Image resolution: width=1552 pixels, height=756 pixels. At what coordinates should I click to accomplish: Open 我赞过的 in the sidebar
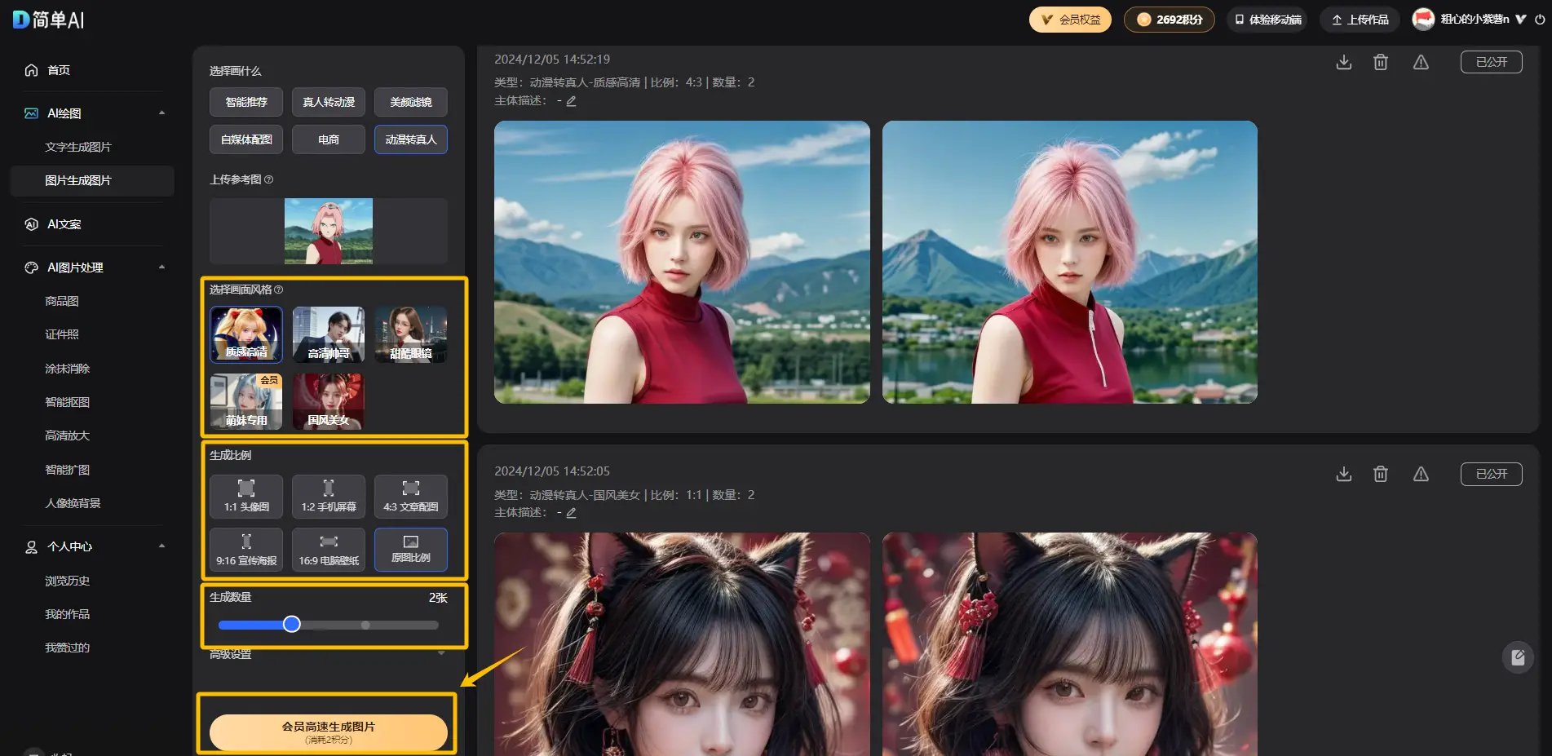[68, 648]
